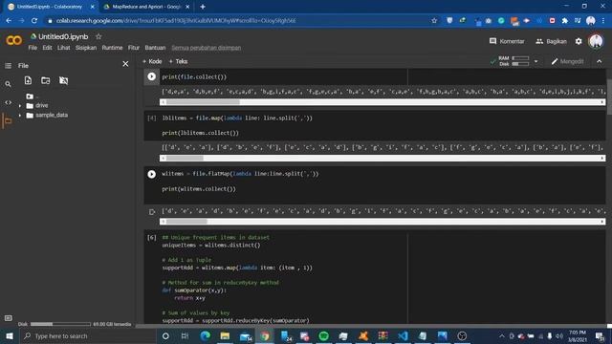Open the search and replace sidebar icon
Image resolution: width=612 pixels, height=344 pixels.
click(8, 84)
